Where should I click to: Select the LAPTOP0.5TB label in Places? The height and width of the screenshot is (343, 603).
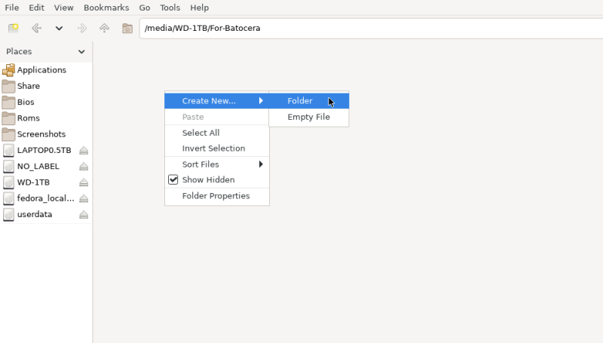44,150
